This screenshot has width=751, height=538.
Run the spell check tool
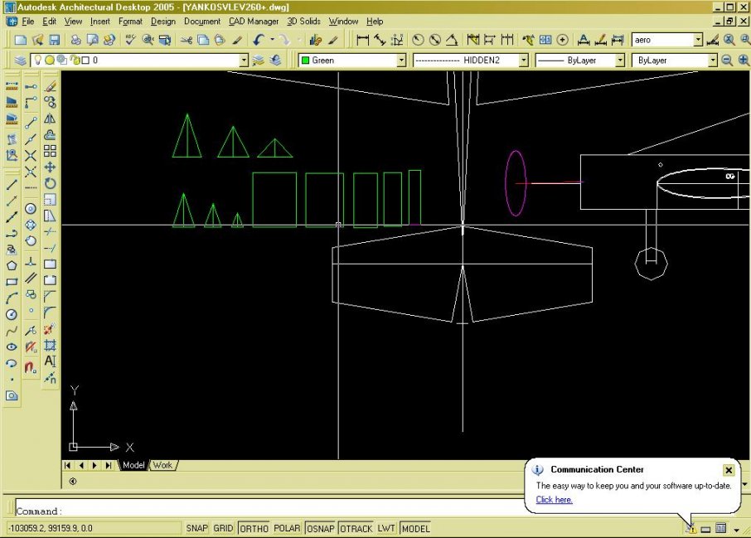click(x=130, y=40)
